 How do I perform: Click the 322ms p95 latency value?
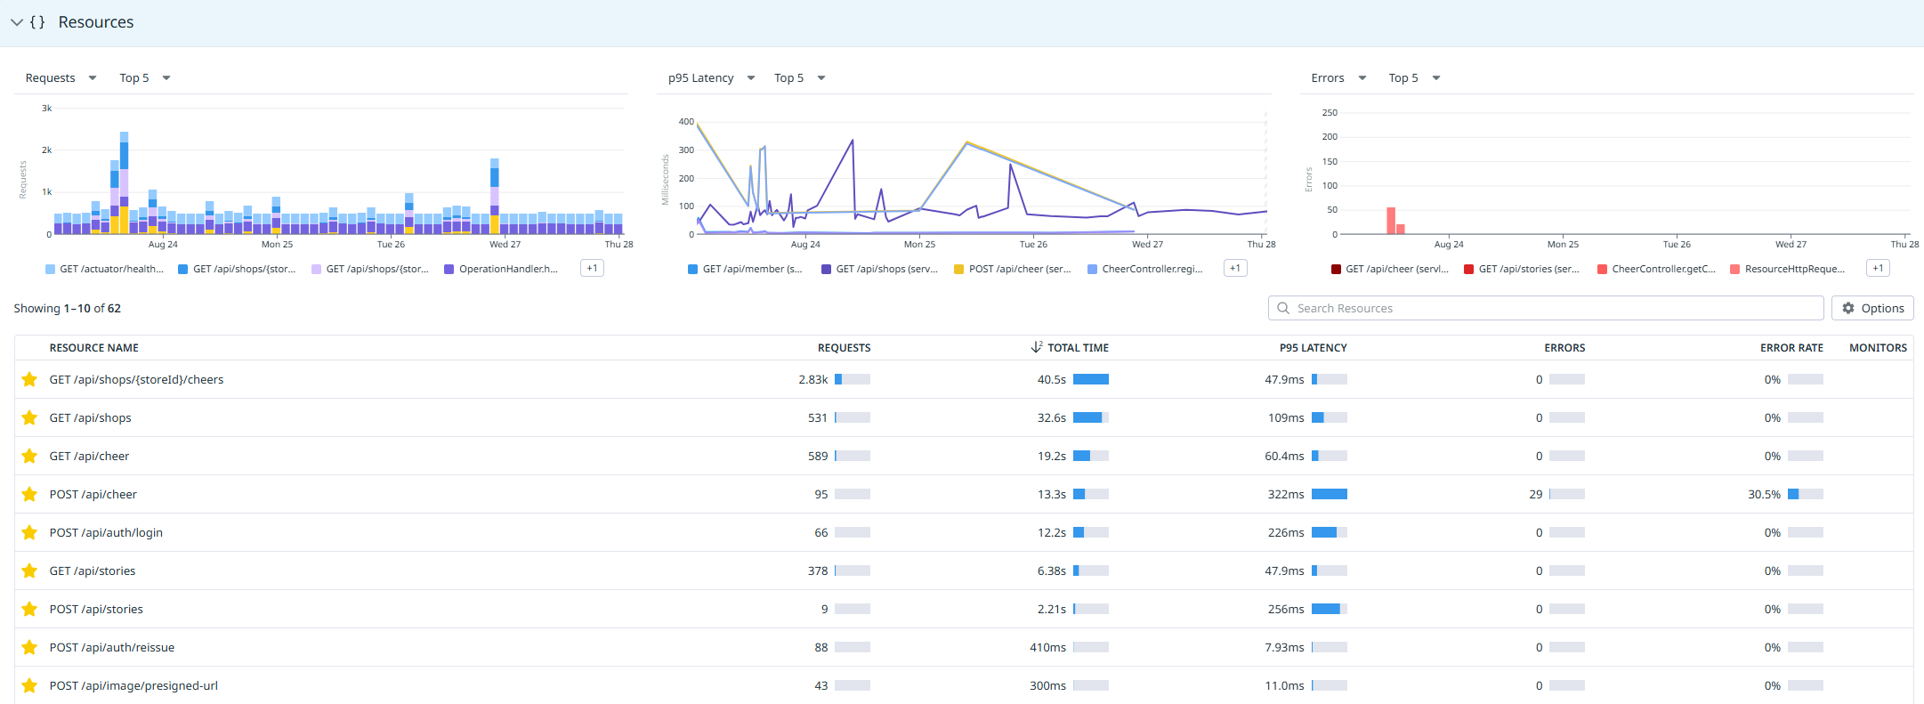click(1286, 495)
